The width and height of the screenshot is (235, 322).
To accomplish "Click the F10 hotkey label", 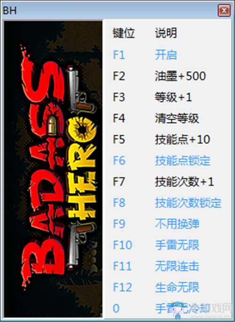I will click(123, 245).
